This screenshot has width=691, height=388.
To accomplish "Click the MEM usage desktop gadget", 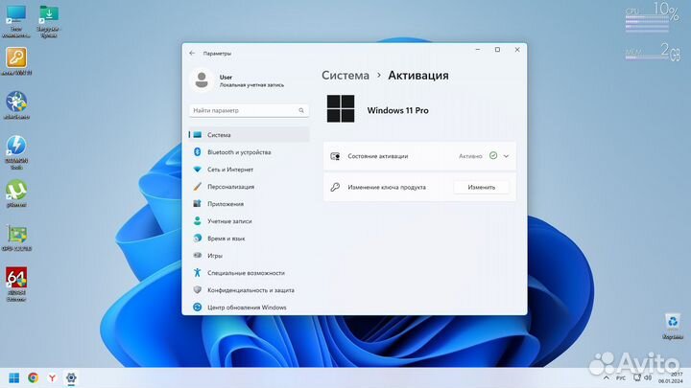I will point(653,52).
